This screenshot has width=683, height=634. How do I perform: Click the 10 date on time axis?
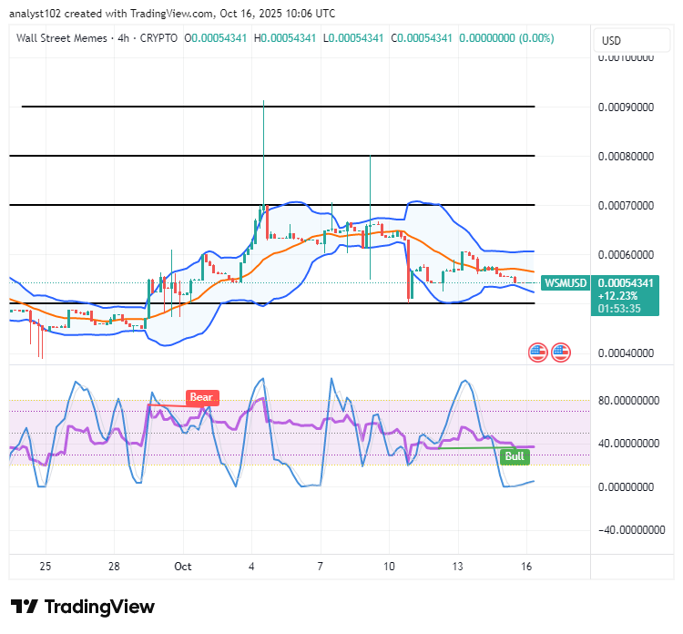pyautogui.click(x=389, y=567)
